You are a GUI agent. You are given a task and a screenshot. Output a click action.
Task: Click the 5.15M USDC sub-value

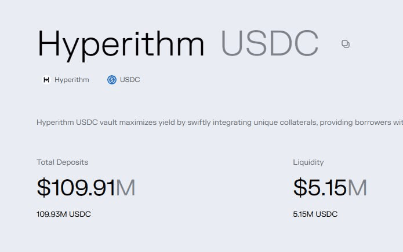coord(315,214)
